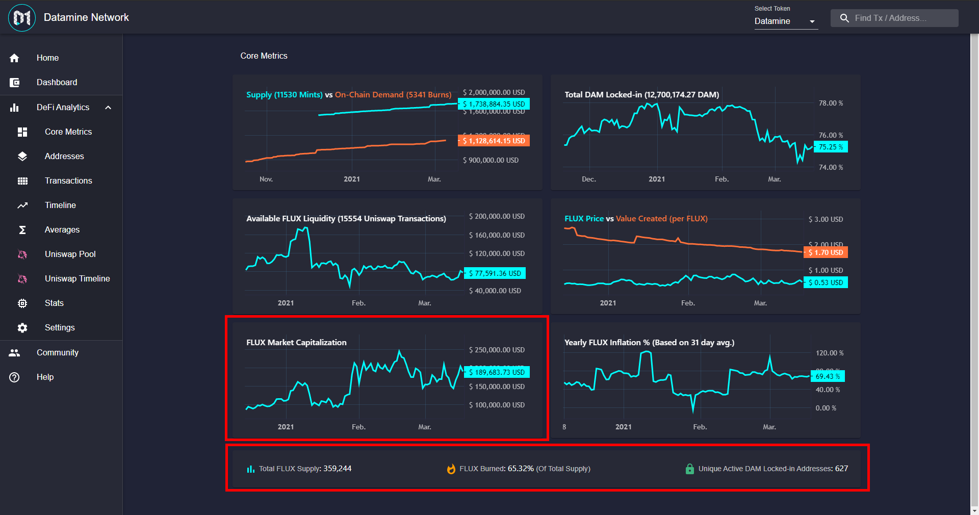Screen dimensions: 979x515
Task: Click the $ 1,738,884.35 USD supply label
Action: point(494,105)
